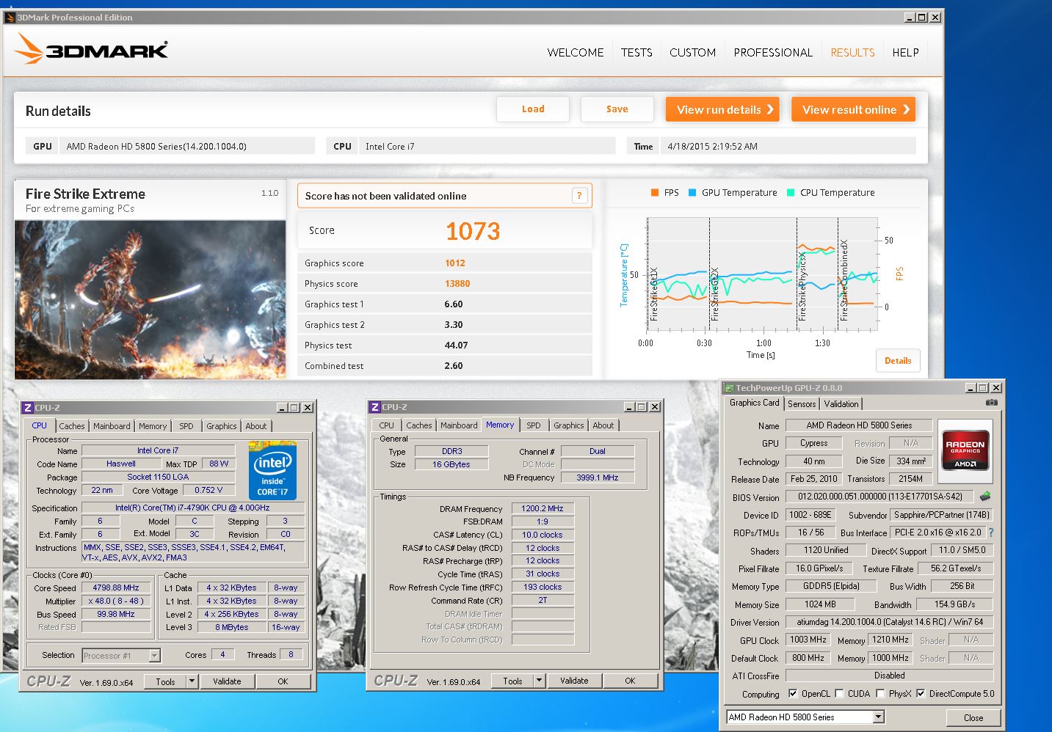Click the Details button under the chart

coord(898,360)
